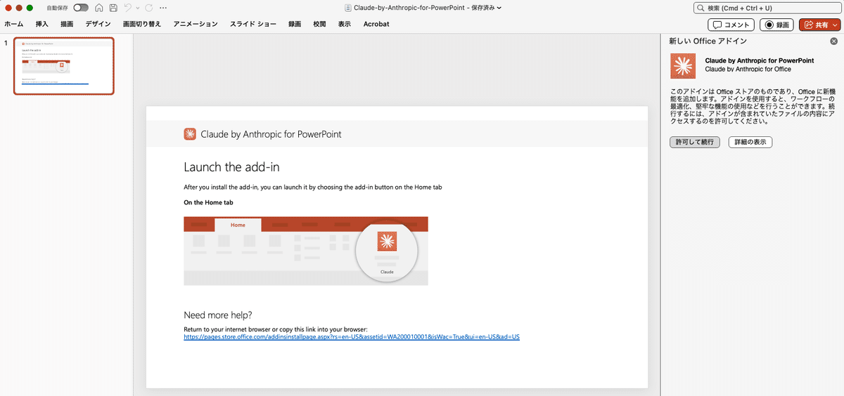844x396 pixels.
Task: Click the Undo arrow icon
Action: [x=127, y=8]
